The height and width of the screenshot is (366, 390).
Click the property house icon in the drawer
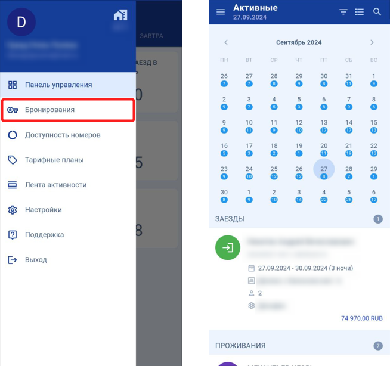120,15
